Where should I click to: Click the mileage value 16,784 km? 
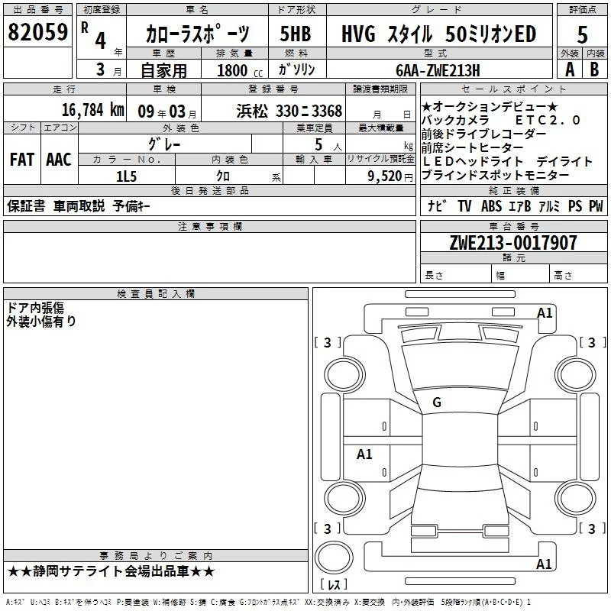(93, 110)
